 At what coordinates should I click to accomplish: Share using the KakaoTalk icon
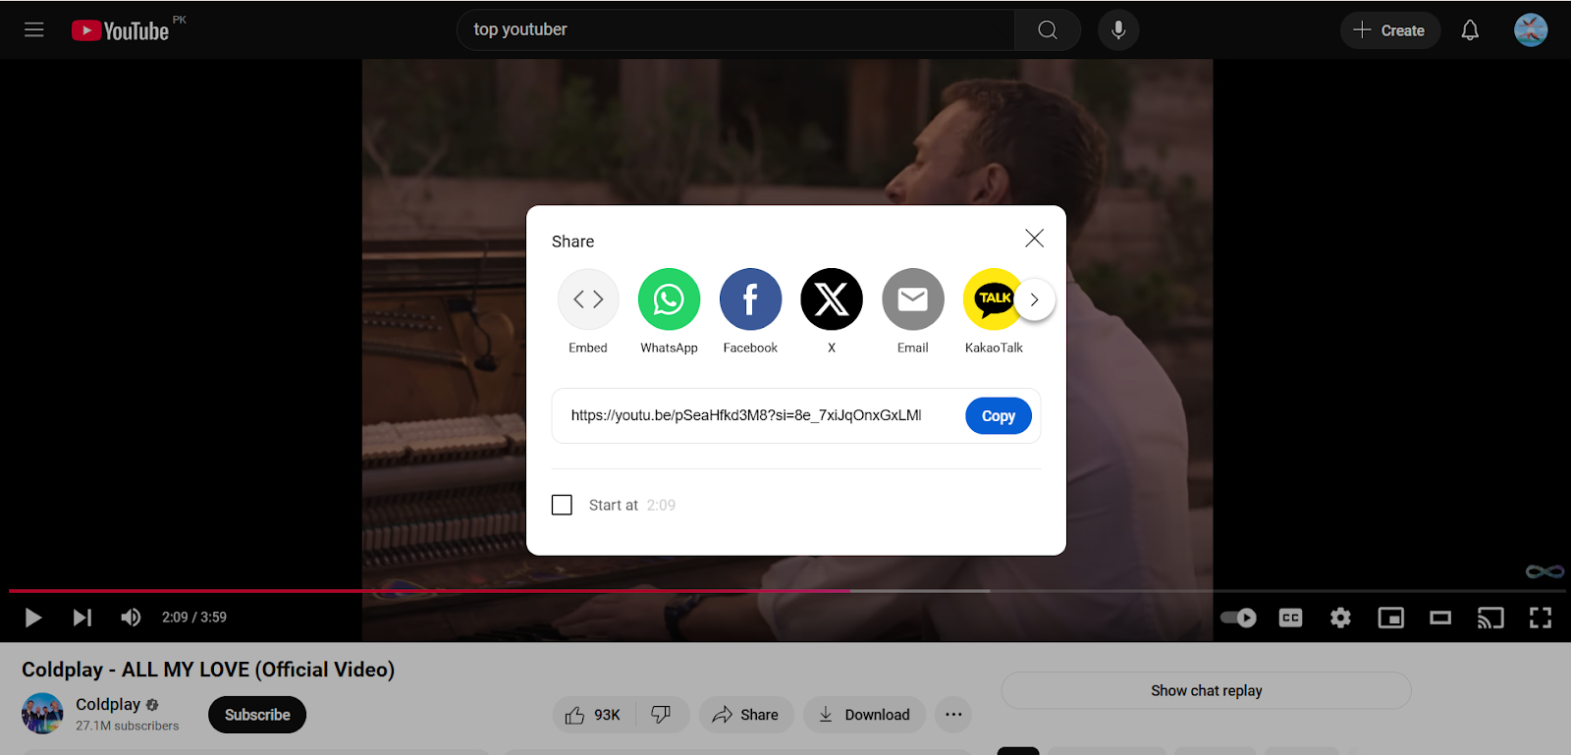pyautogui.click(x=992, y=299)
